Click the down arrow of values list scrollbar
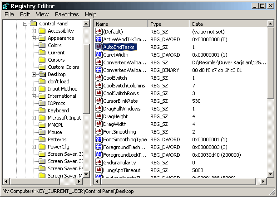 (271, 173)
